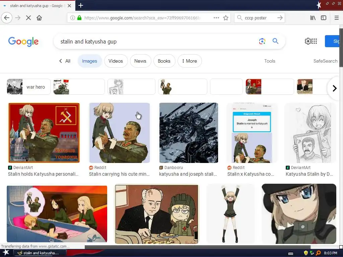Screen dimensions: 343x257
Task: Close the stalin and katyusha gup tab
Action: 69,6
